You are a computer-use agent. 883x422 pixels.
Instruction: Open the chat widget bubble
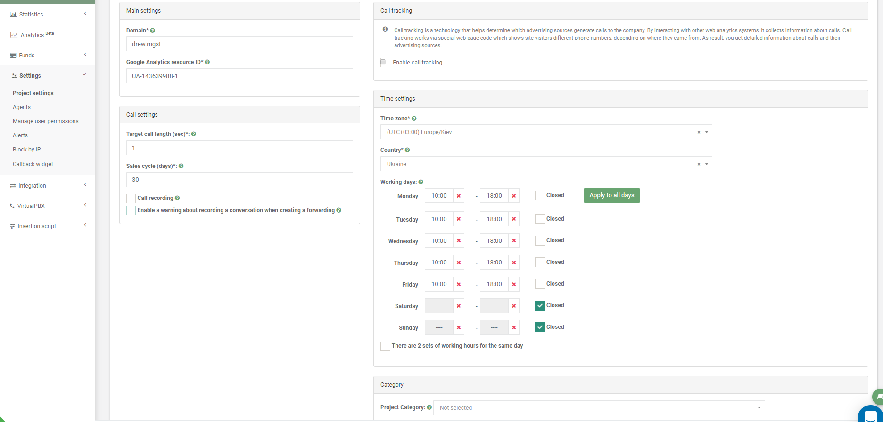pos(871,415)
